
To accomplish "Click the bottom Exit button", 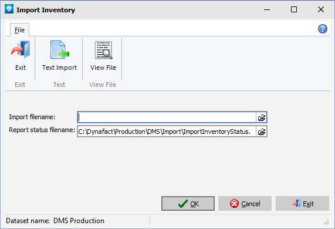I will [302, 204].
